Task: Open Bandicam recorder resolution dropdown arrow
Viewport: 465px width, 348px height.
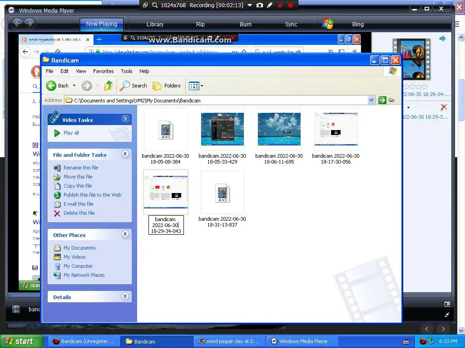Action: (x=250, y=5)
